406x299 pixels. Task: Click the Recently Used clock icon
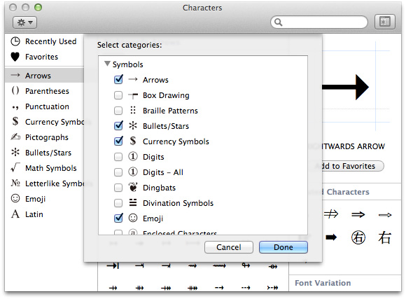point(15,41)
